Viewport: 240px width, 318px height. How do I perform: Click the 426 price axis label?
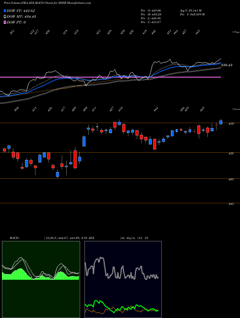[231, 154]
